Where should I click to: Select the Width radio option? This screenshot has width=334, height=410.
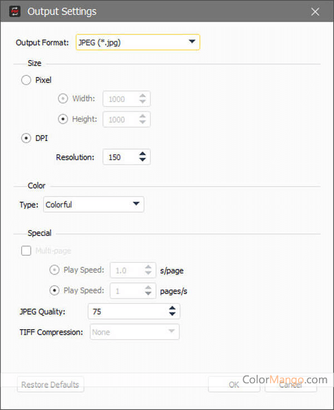point(63,99)
